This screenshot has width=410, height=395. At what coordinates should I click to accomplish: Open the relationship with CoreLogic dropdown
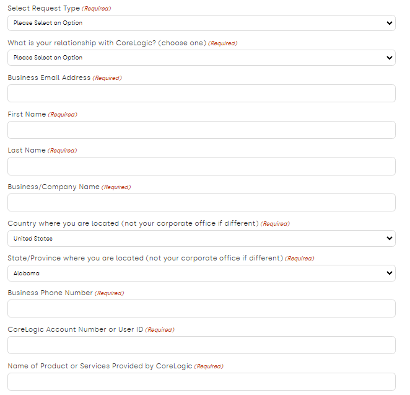click(x=201, y=58)
